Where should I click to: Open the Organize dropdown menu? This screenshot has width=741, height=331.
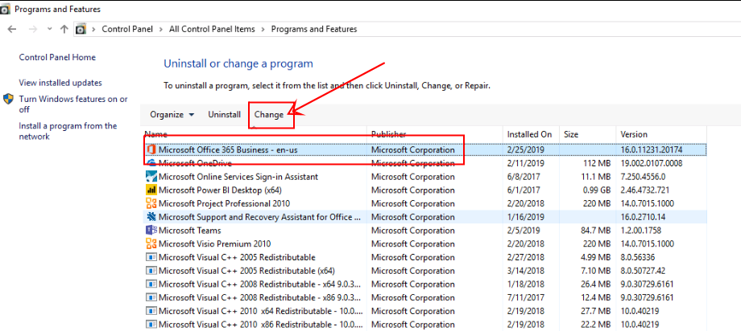172,115
